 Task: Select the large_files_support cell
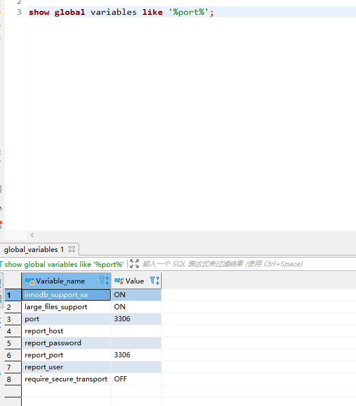(66, 307)
